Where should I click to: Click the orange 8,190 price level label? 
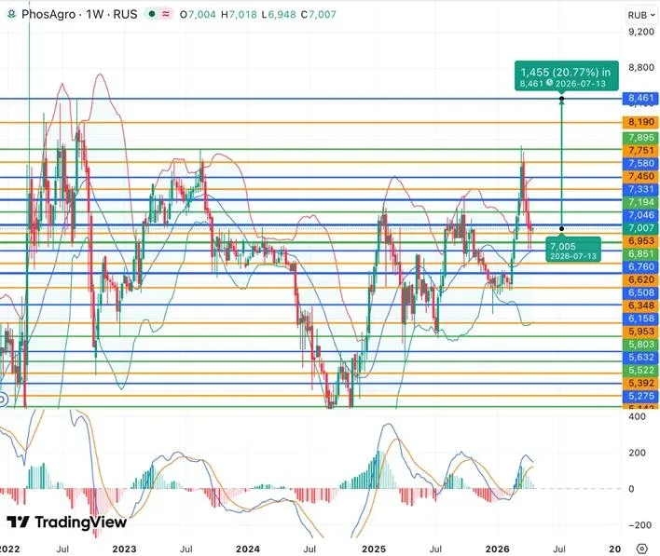coord(639,123)
